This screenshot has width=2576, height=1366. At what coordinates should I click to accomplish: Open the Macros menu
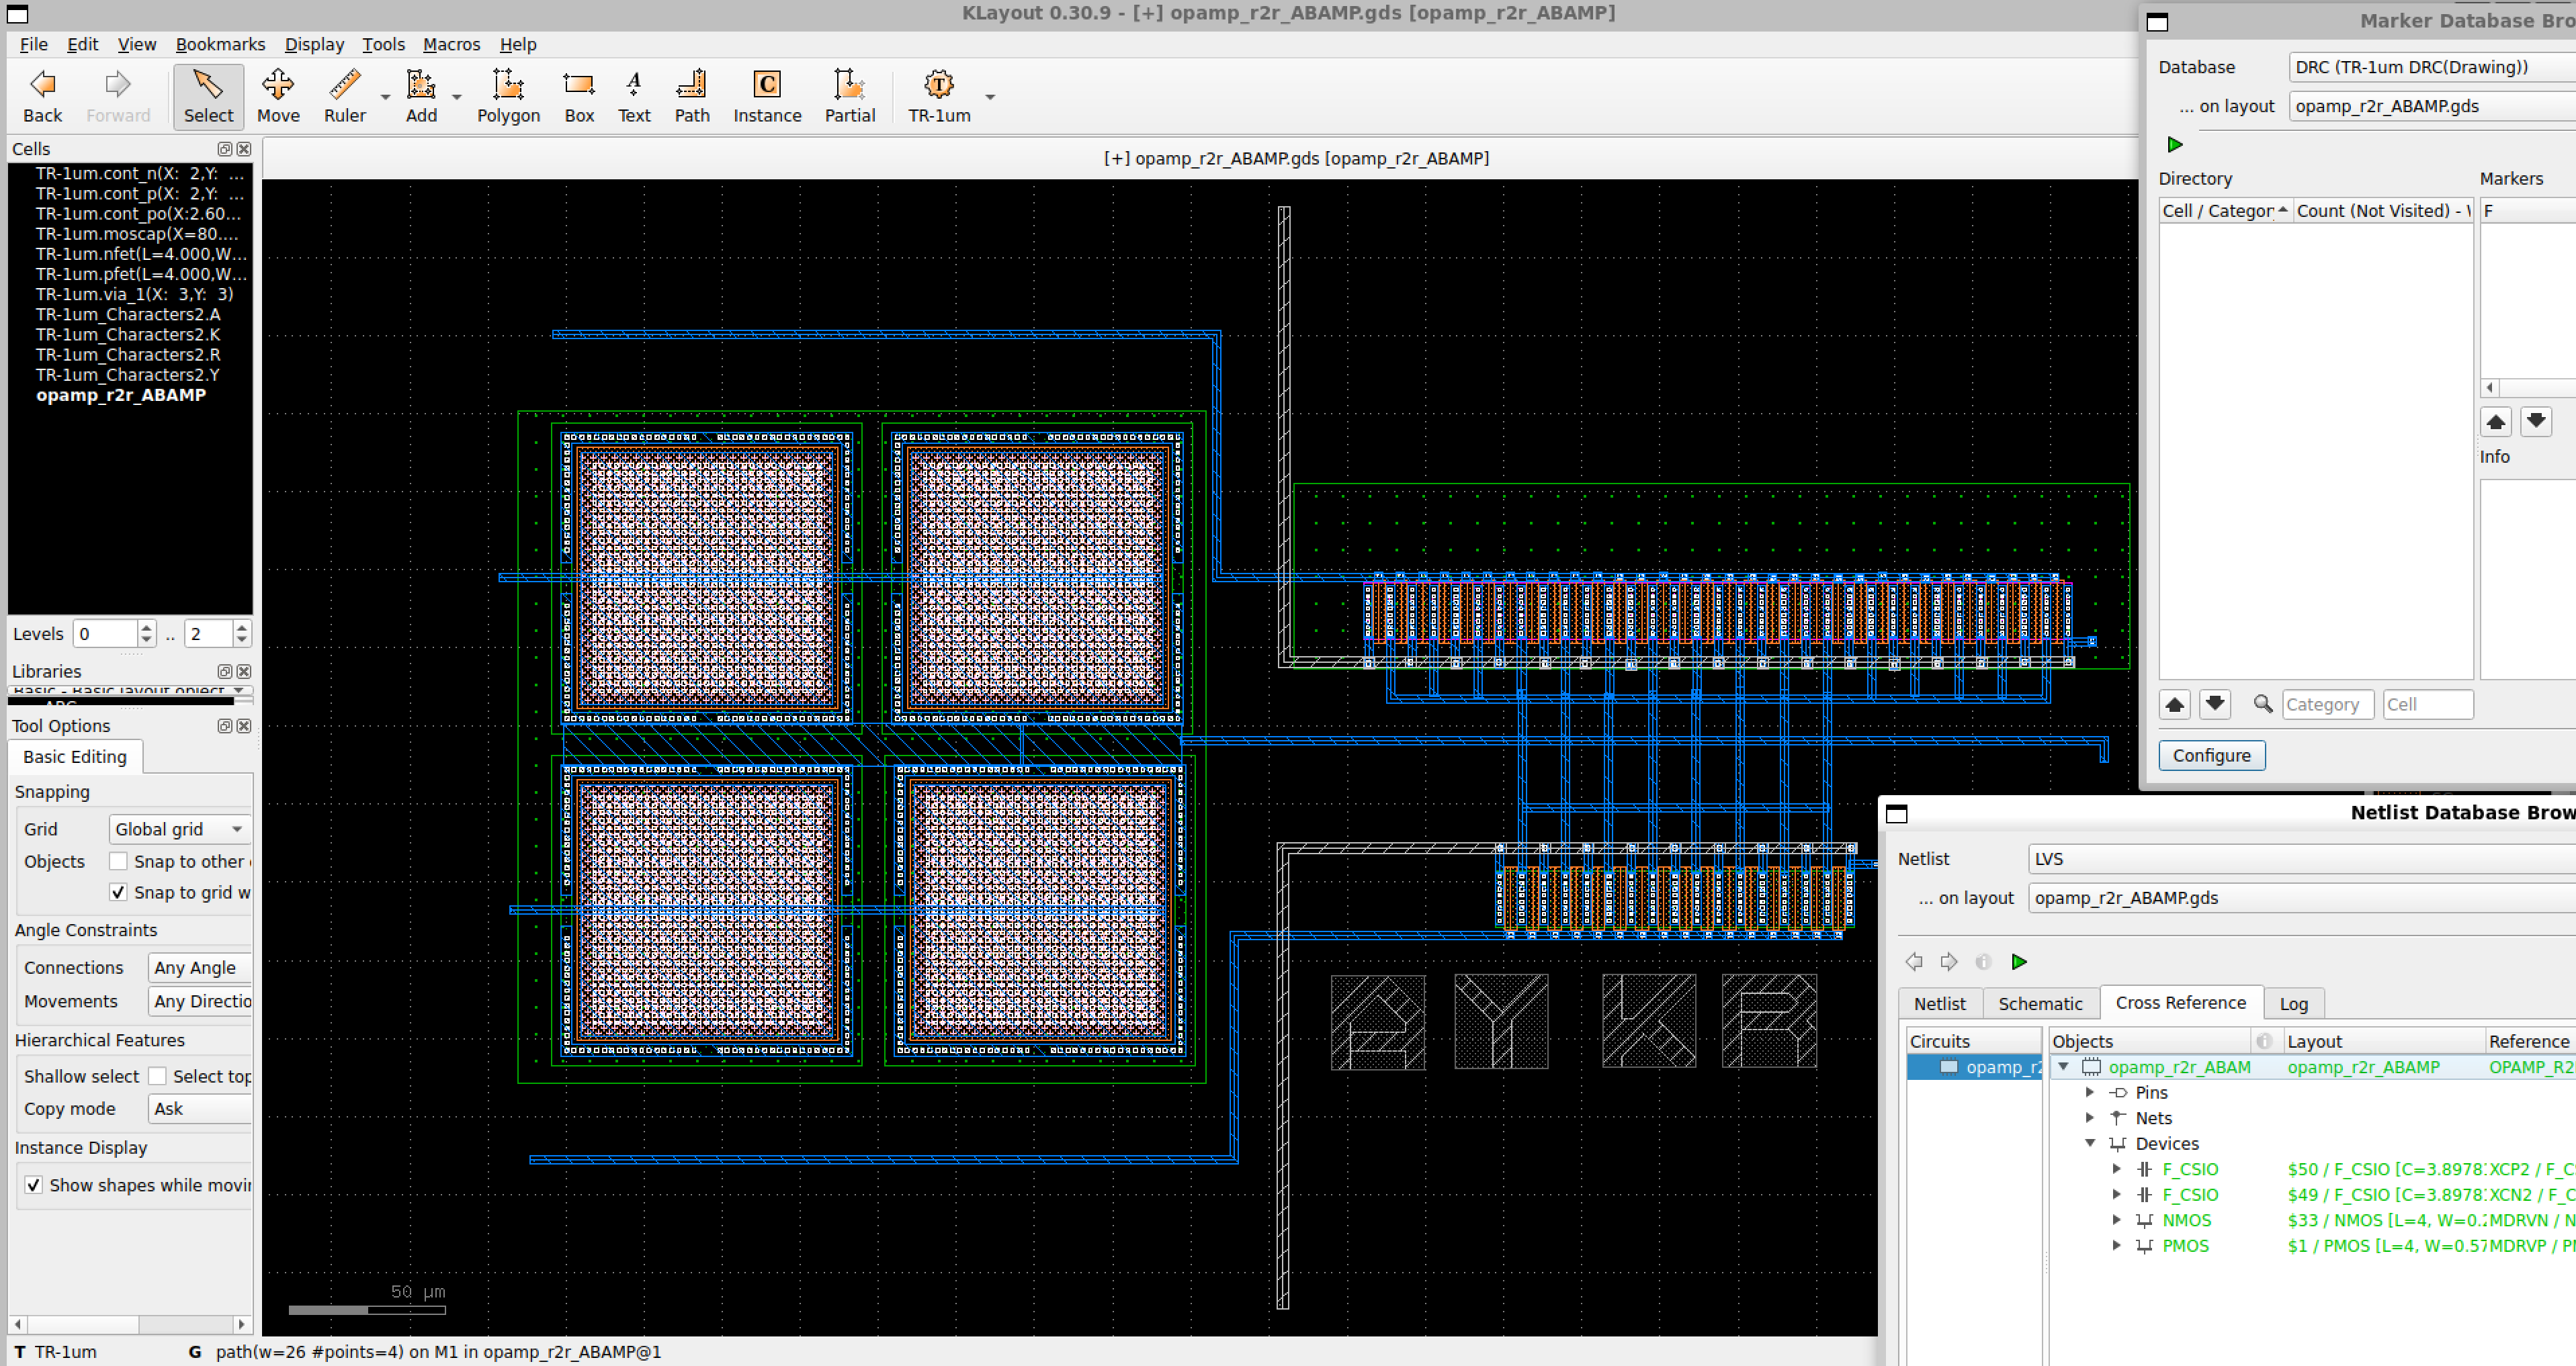451,44
